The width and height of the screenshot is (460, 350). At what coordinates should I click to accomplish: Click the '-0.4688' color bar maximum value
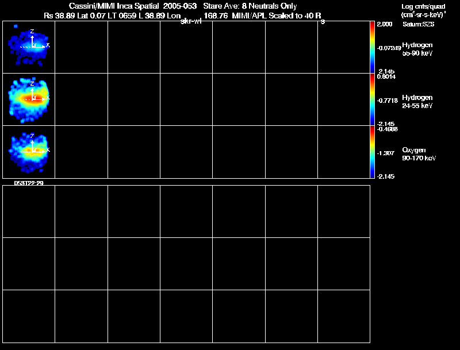point(387,129)
